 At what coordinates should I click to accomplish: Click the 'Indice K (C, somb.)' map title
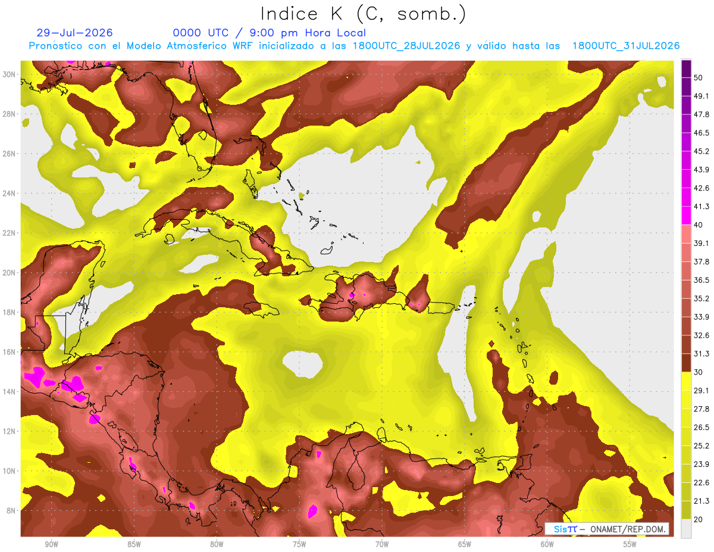click(x=364, y=14)
